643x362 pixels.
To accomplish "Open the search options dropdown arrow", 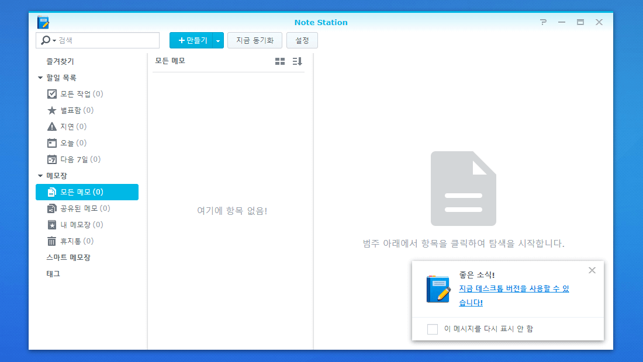I will (x=54, y=40).
